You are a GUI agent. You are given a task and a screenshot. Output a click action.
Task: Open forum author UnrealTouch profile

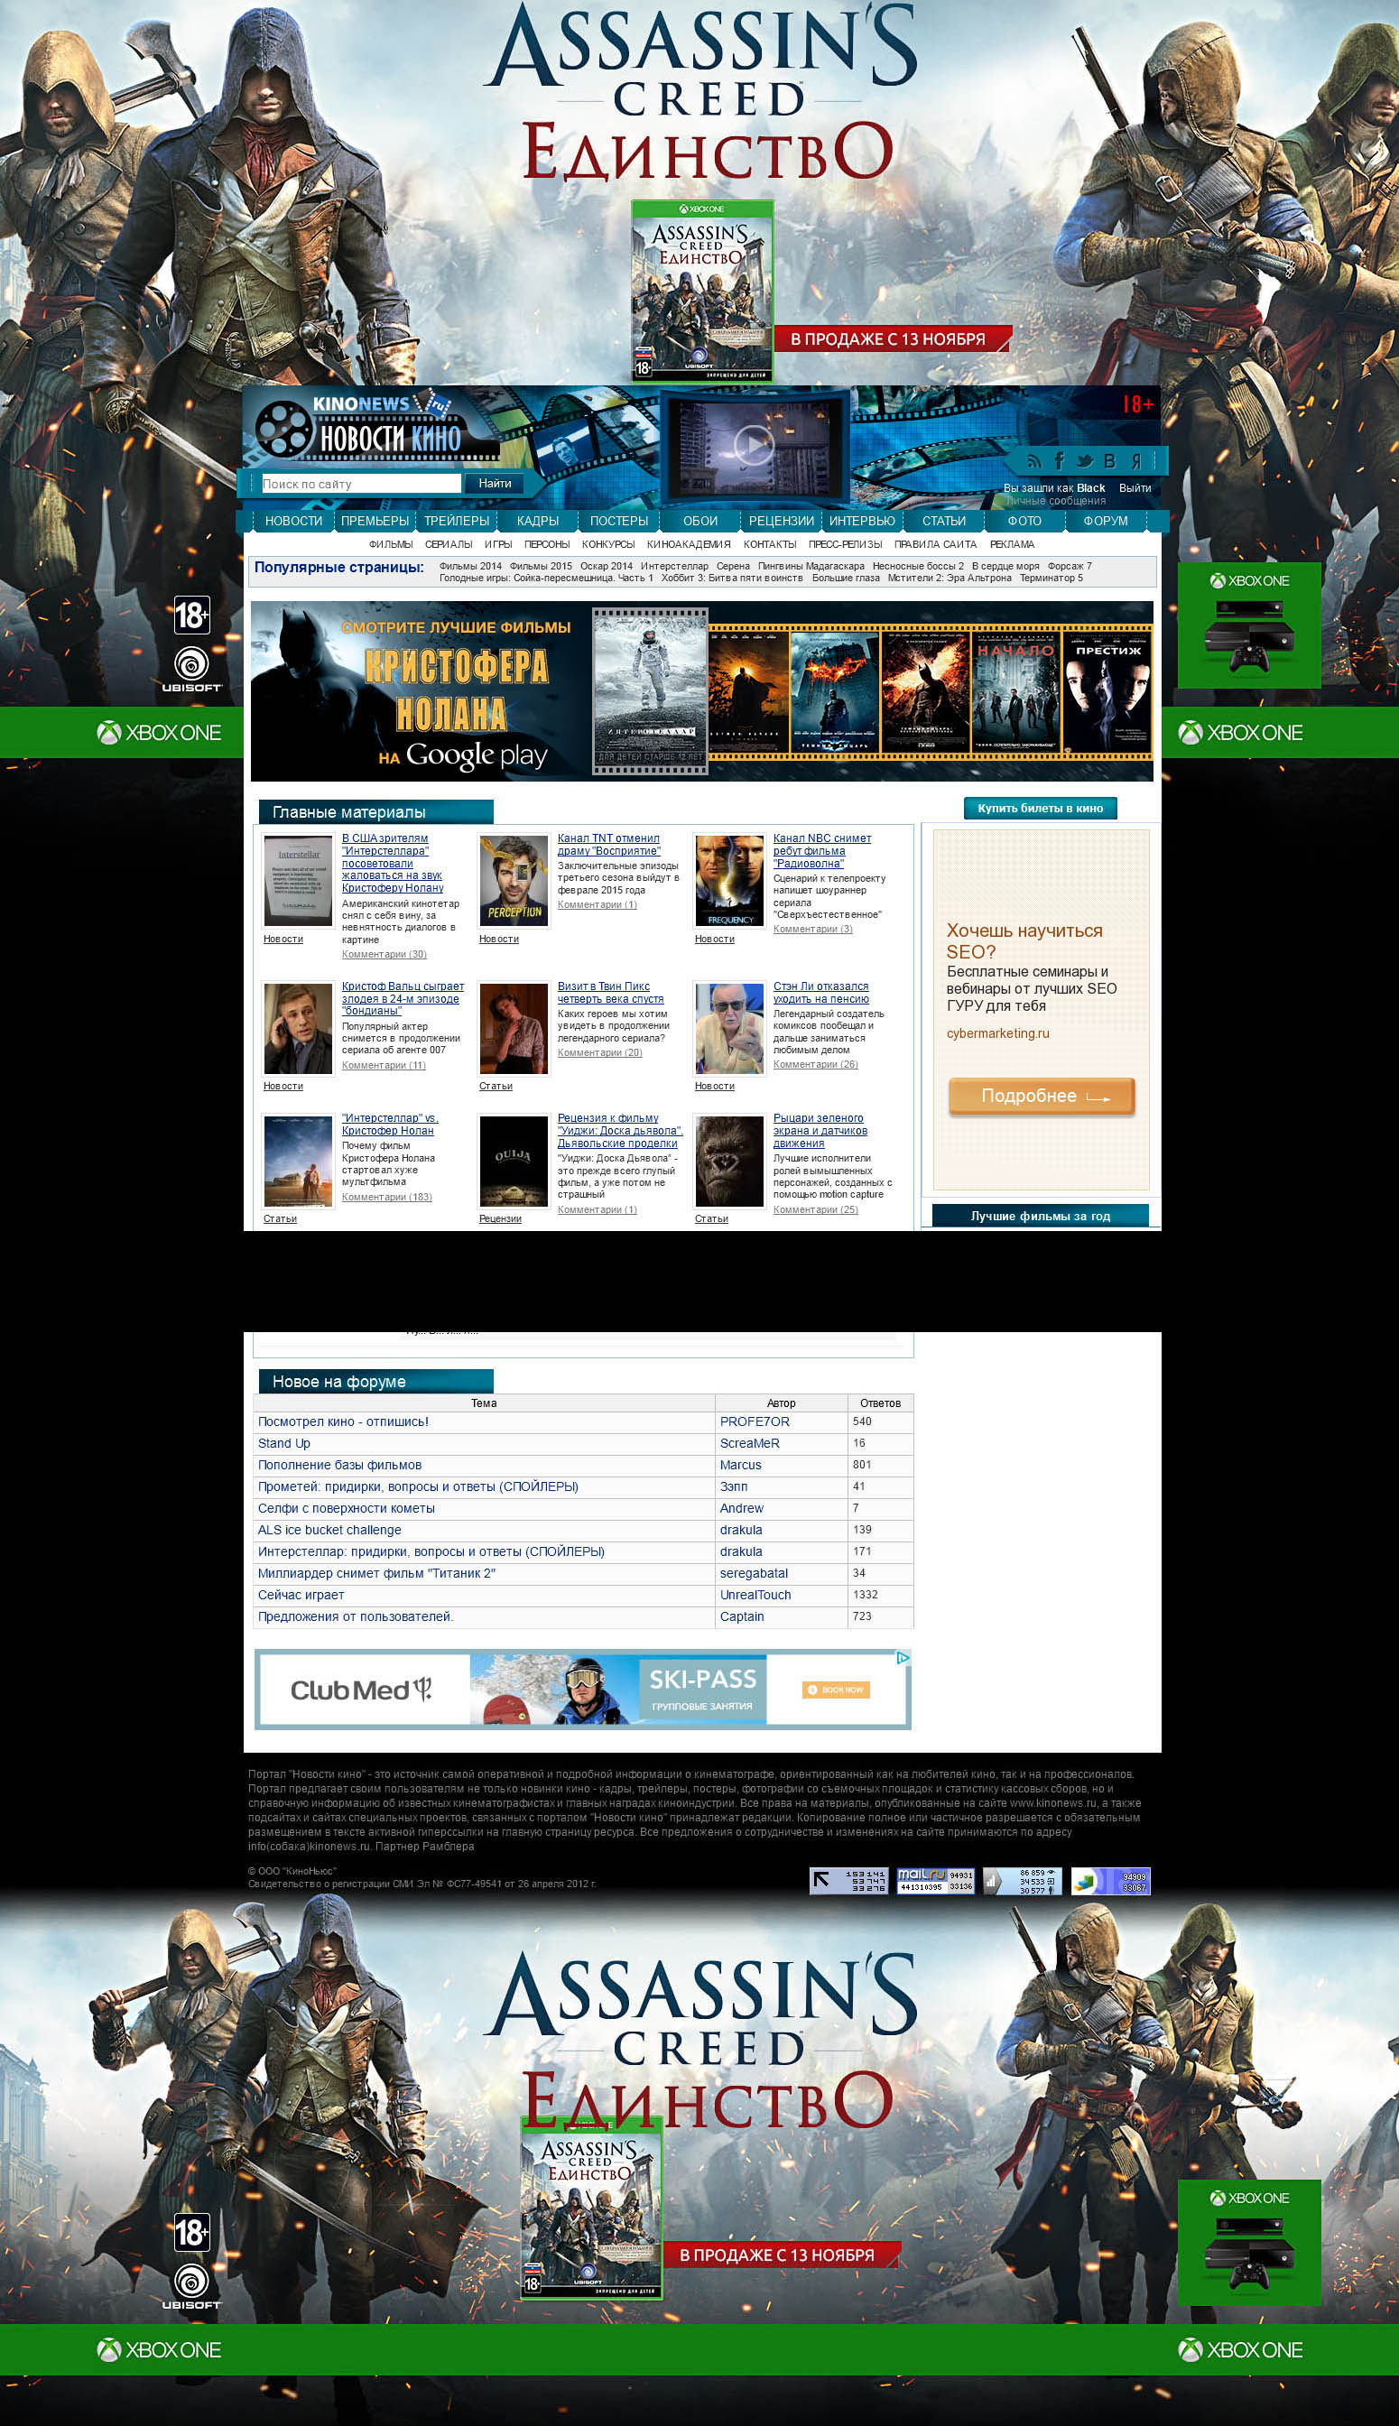(x=755, y=1595)
